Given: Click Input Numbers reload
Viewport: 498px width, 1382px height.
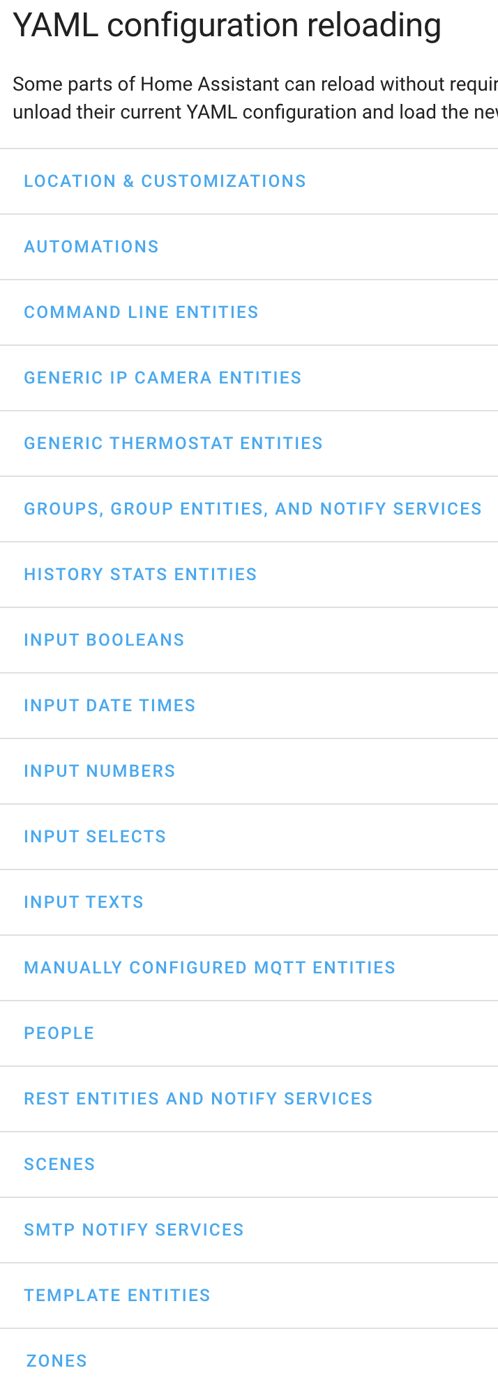Looking at the screenshot, I should click(99, 771).
